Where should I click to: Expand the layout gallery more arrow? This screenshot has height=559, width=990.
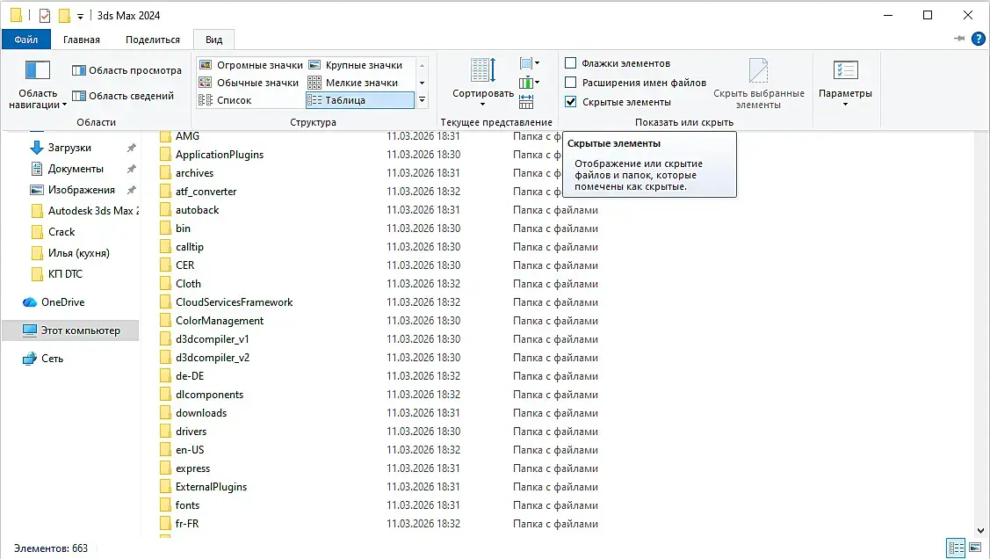[x=422, y=100]
